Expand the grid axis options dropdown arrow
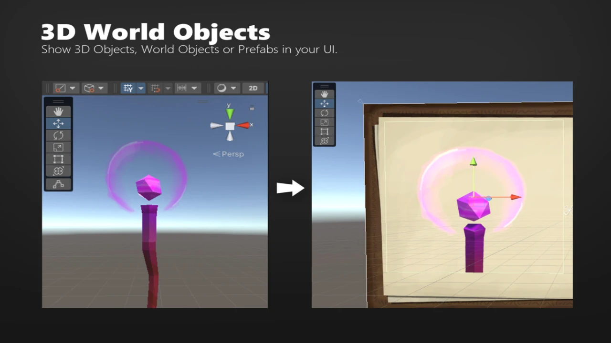Viewport: 611px width, 343px height. (141, 88)
